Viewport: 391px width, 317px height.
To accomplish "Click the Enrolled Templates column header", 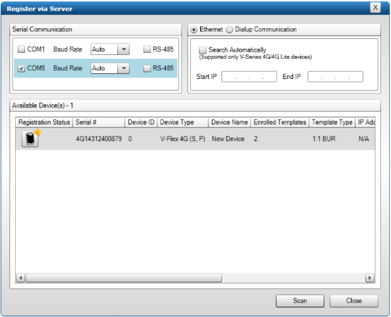I will [280, 123].
